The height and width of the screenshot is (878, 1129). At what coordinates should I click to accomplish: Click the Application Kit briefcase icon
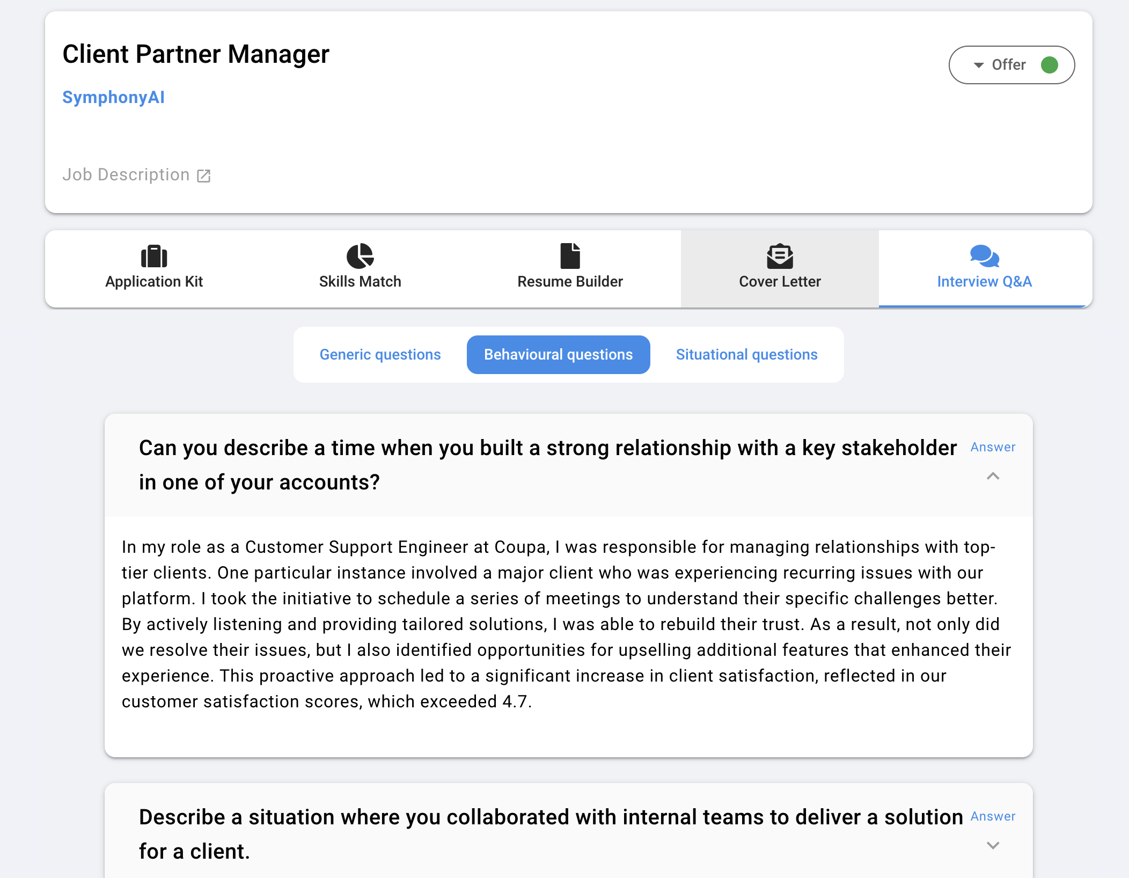(x=154, y=256)
